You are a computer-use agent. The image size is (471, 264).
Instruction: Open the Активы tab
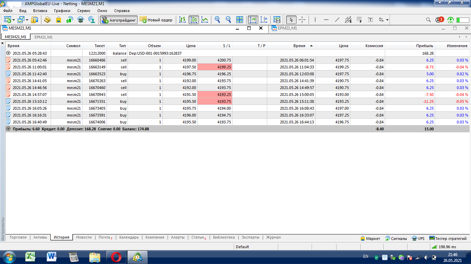point(40,238)
